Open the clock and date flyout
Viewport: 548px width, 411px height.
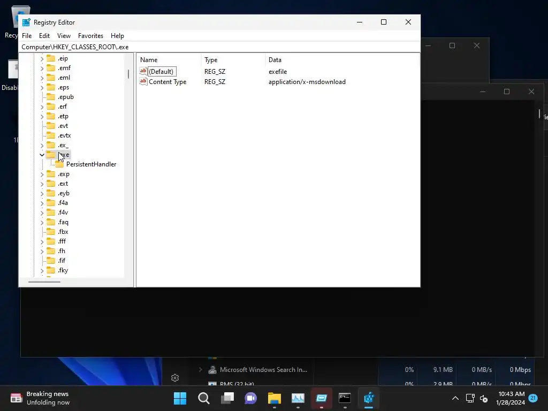(x=511, y=398)
